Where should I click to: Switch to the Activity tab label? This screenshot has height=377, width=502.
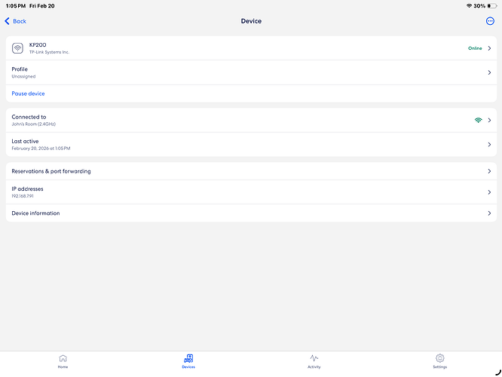pos(314,366)
